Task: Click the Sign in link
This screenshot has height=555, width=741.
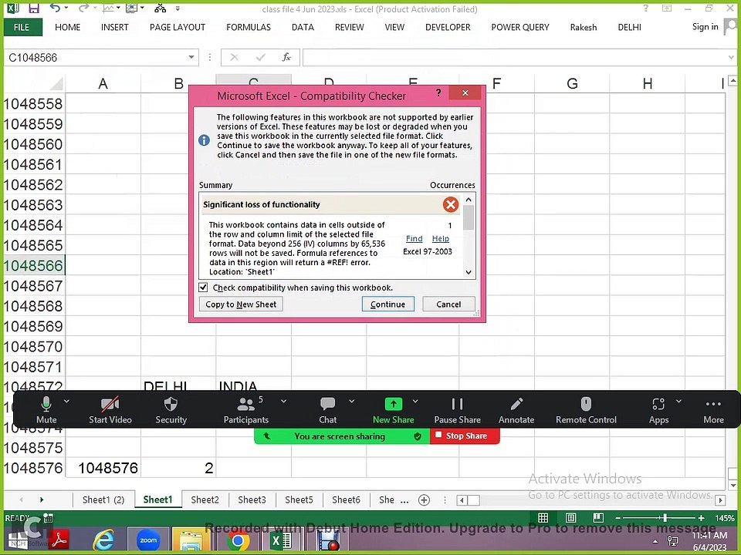Action: pos(705,27)
